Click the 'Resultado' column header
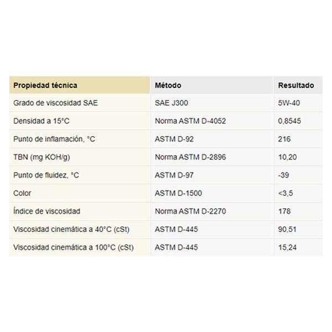Screen dimensions: 332x332 (x=296, y=86)
